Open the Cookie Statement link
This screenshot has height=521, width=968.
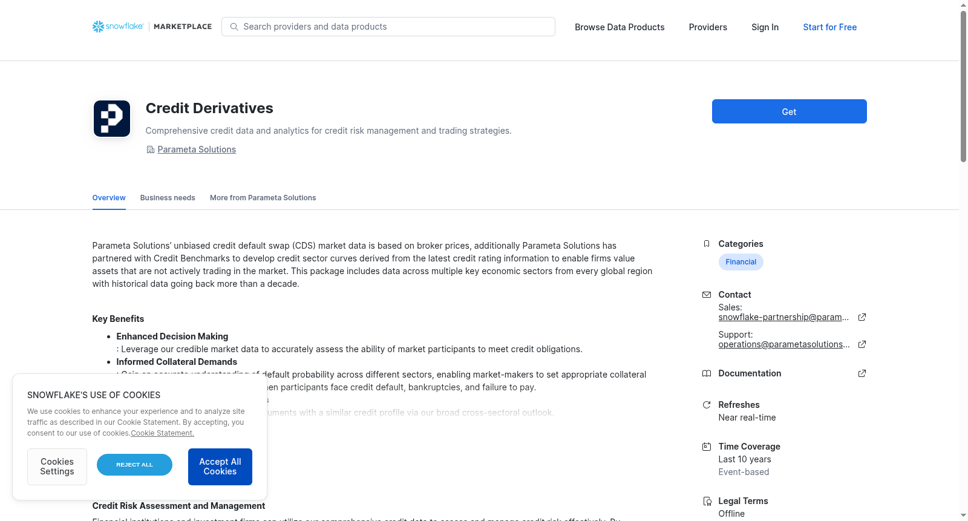pos(163,433)
